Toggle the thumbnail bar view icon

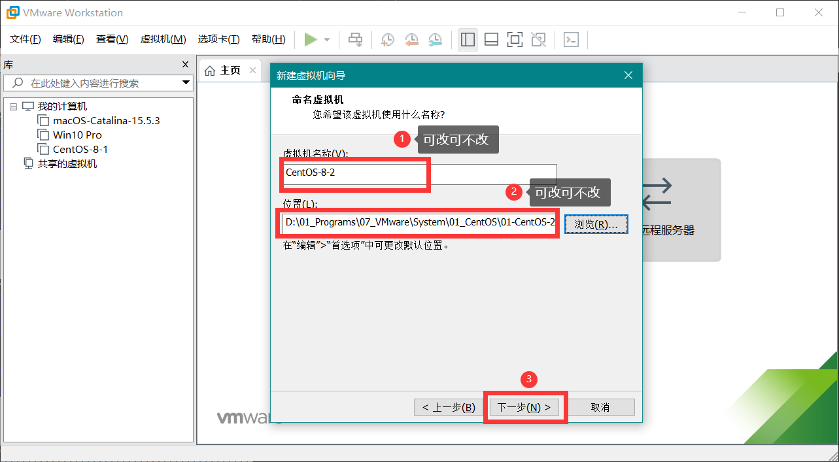click(491, 40)
